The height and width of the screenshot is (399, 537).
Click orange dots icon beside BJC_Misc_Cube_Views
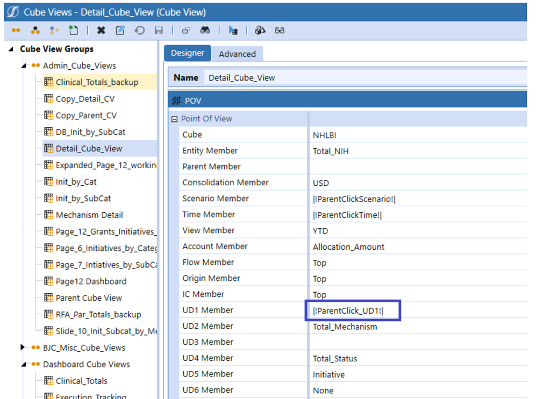(35, 347)
